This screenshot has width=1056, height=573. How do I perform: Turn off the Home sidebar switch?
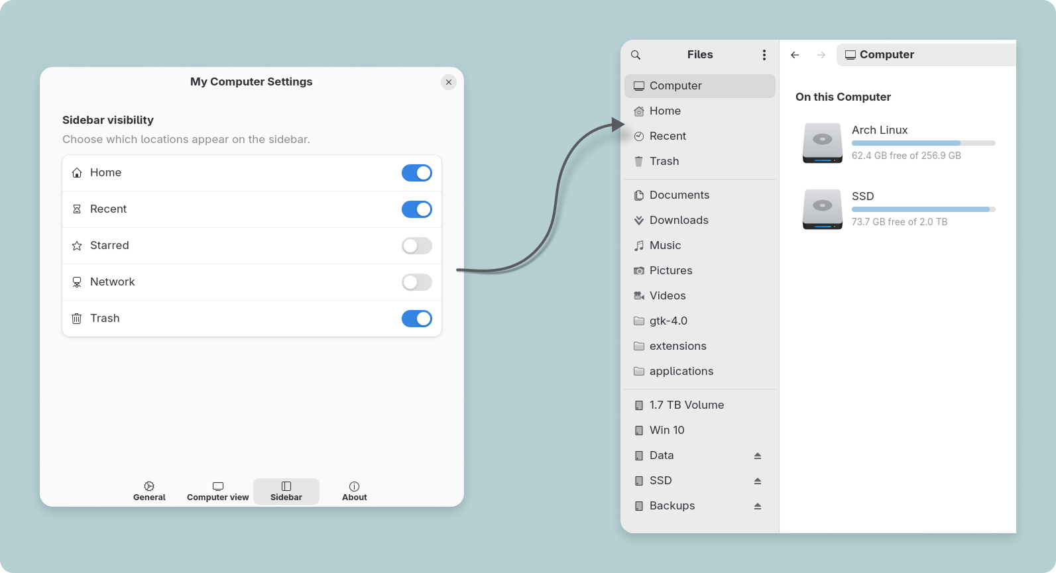[x=417, y=173]
